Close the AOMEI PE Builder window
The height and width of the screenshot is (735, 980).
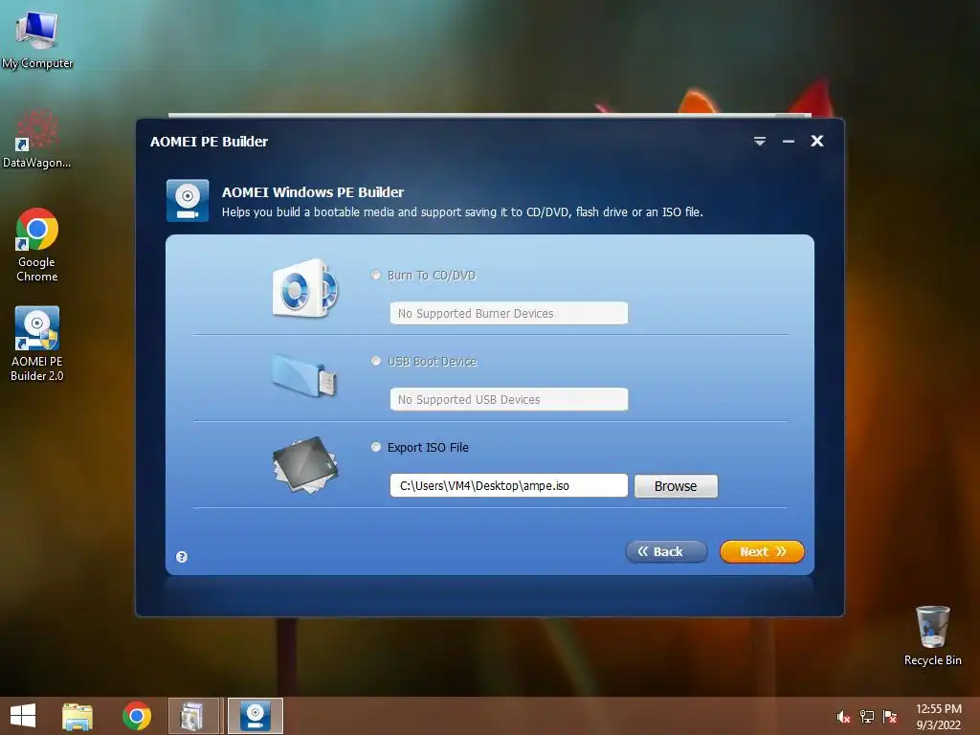[817, 142]
